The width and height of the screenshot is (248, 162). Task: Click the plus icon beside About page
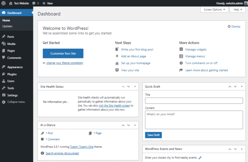pos(117,56)
